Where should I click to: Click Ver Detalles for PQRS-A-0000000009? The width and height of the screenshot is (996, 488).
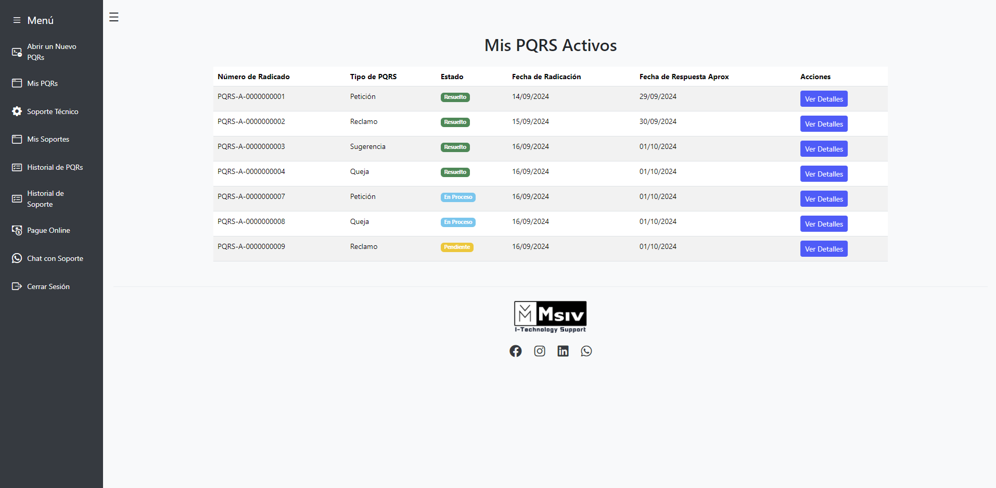(x=823, y=249)
